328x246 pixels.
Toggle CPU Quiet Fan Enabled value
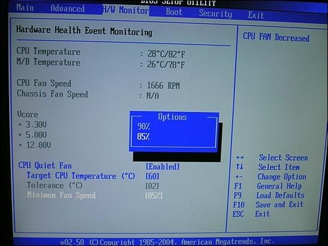[x=163, y=166]
